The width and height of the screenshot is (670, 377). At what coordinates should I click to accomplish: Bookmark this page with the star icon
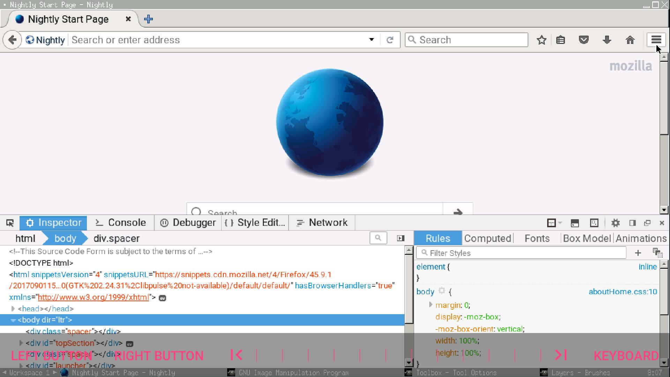pos(542,40)
